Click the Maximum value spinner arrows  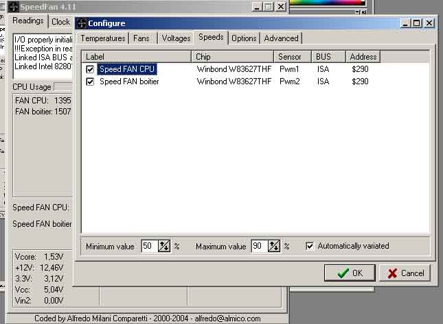(x=274, y=246)
